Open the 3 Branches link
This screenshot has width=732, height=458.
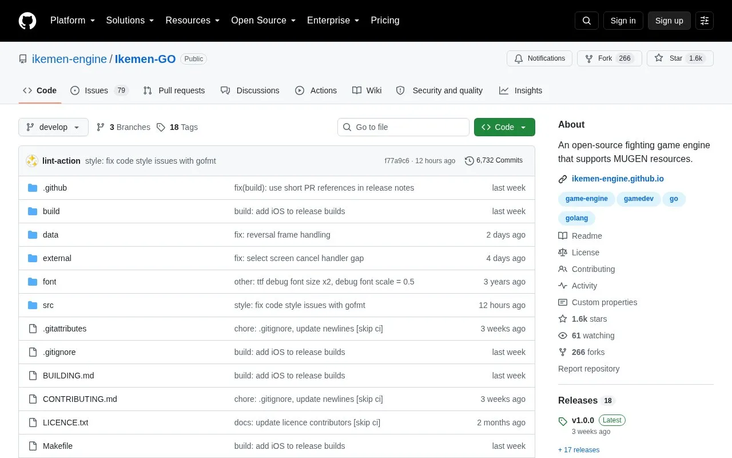click(x=124, y=127)
